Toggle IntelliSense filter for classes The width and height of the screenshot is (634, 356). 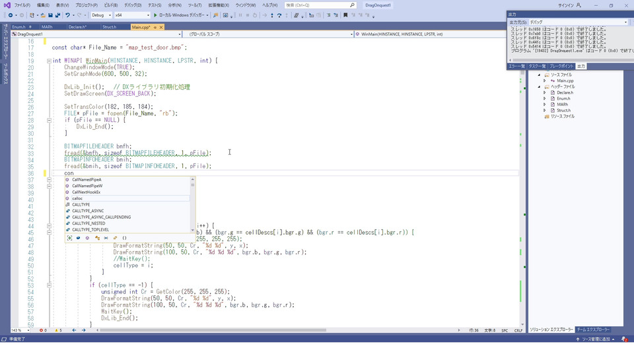coord(97,238)
